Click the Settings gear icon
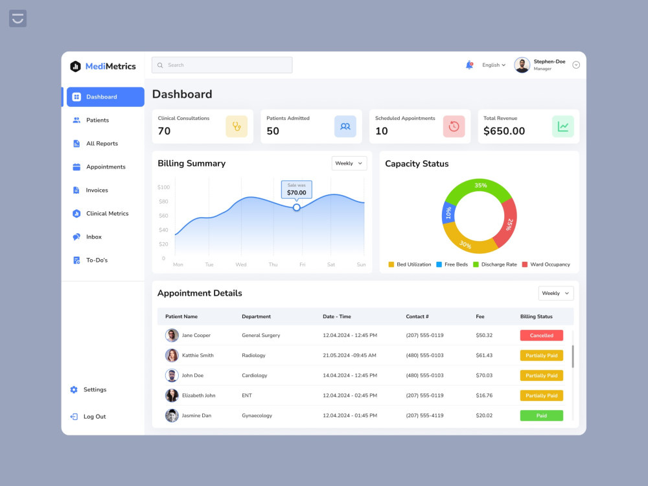The height and width of the screenshot is (486, 648). [x=74, y=389]
